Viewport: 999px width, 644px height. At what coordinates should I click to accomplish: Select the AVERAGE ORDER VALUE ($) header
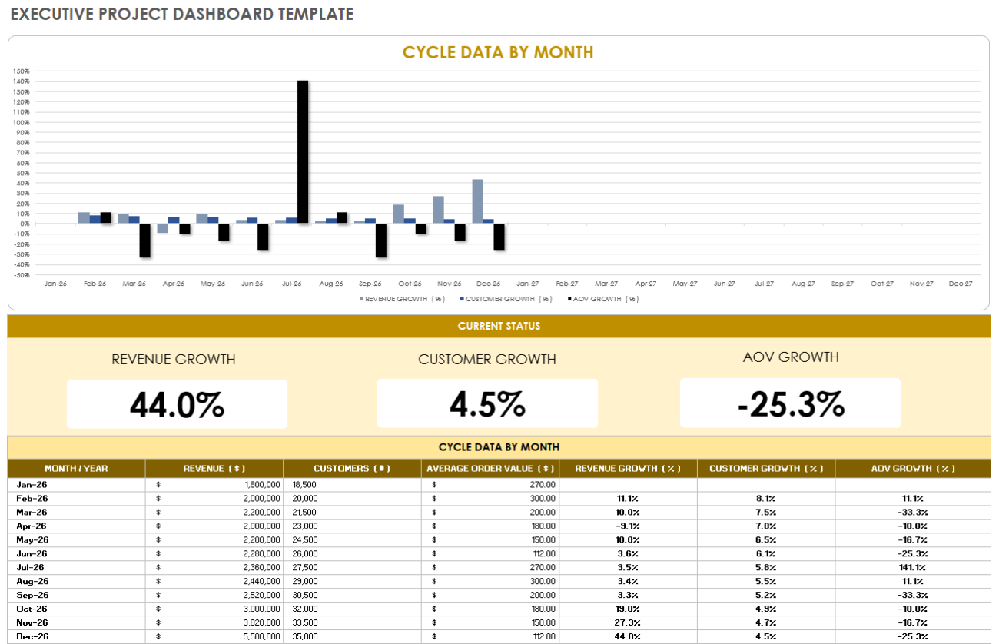point(490,468)
